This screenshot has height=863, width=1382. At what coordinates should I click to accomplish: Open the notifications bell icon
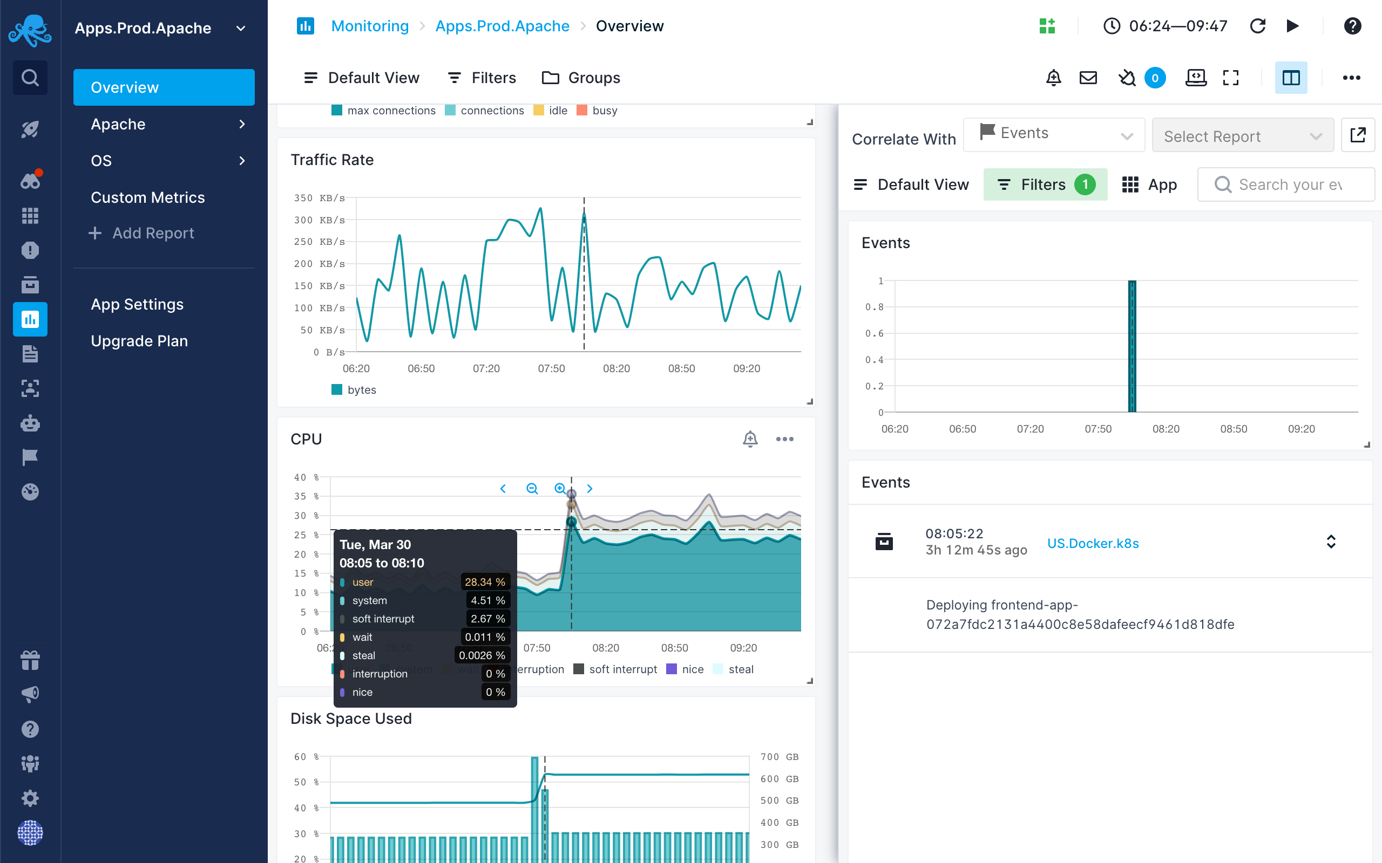point(1053,78)
